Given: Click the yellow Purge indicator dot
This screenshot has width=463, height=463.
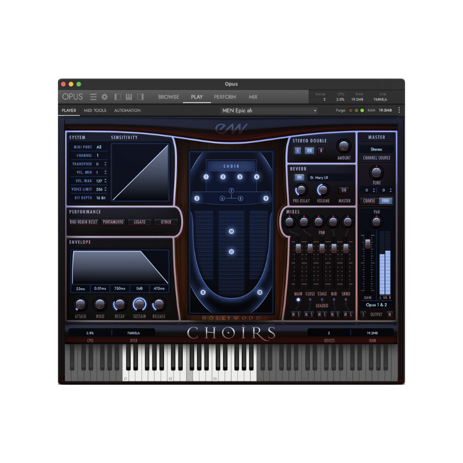Looking at the screenshot, I should coord(357,111).
